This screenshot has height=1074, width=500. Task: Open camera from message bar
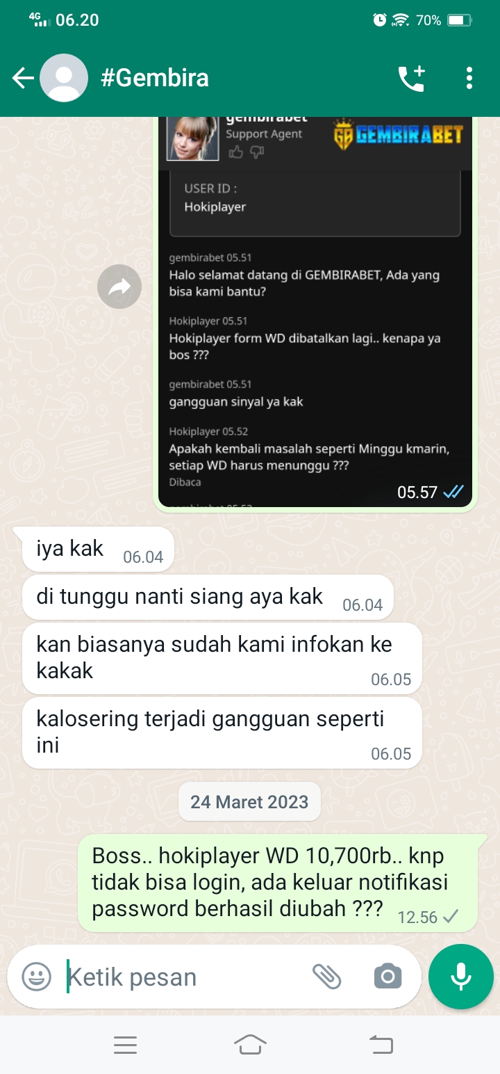pyautogui.click(x=387, y=977)
